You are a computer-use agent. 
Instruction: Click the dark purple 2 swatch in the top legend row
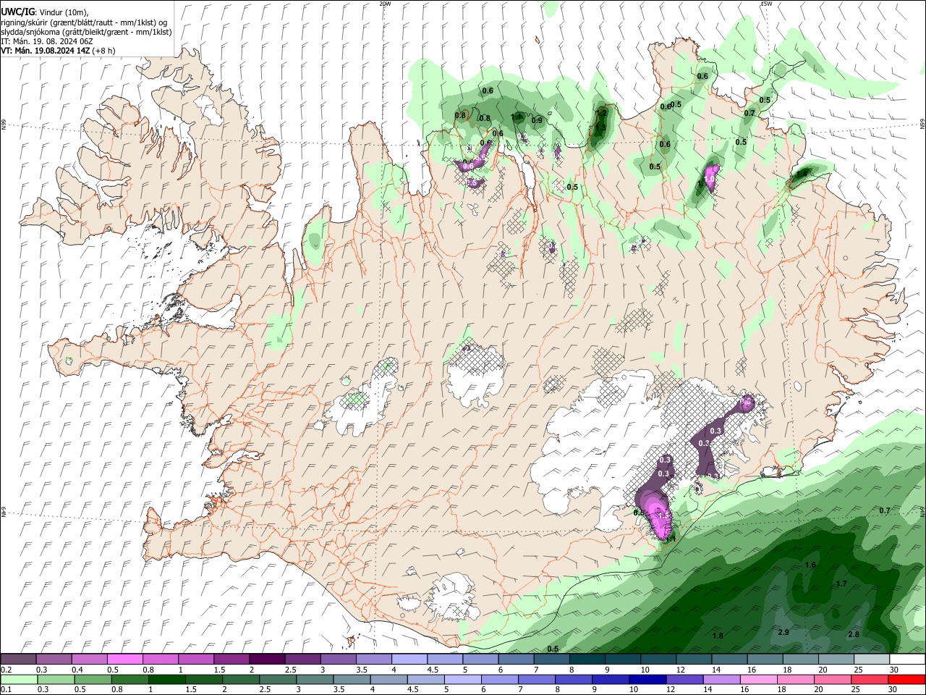point(267,660)
